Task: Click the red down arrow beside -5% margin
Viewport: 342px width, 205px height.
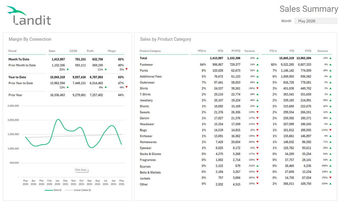Action: pyautogui.click(x=127, y=69)
